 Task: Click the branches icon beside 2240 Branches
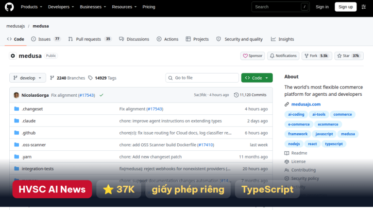[52, 78]
